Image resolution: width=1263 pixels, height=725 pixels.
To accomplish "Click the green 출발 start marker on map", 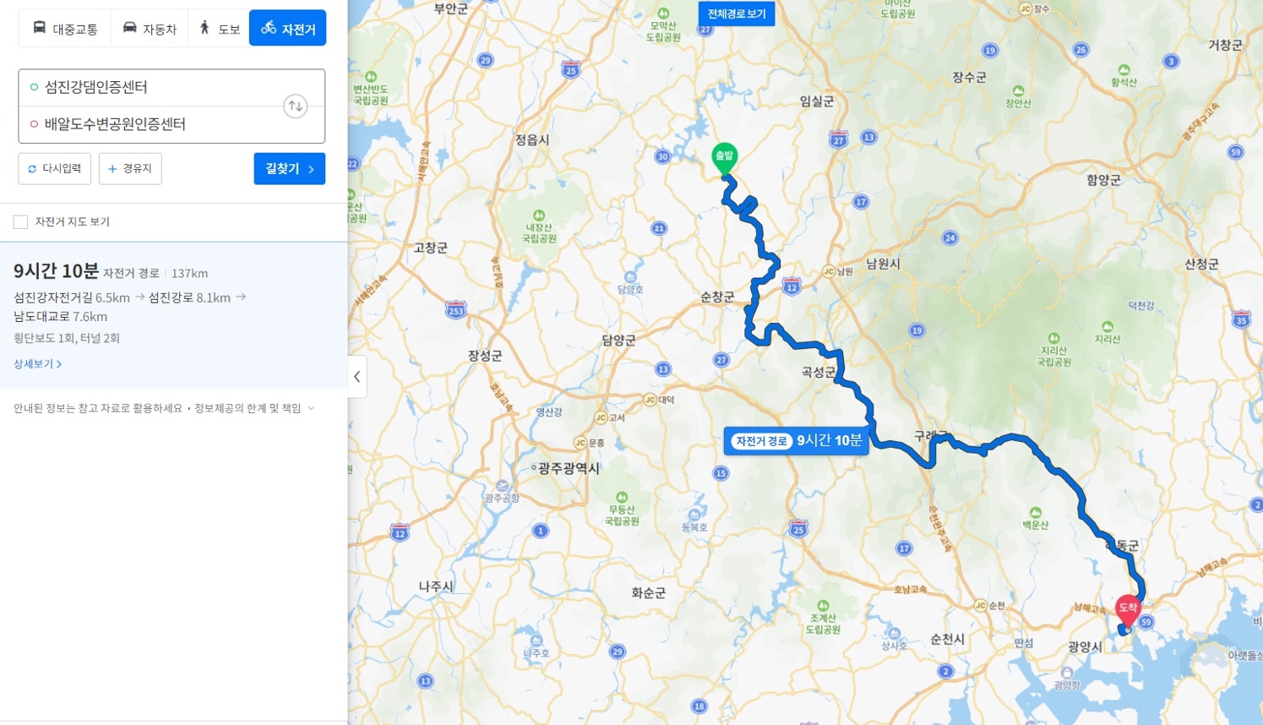I will coord(724,159).
